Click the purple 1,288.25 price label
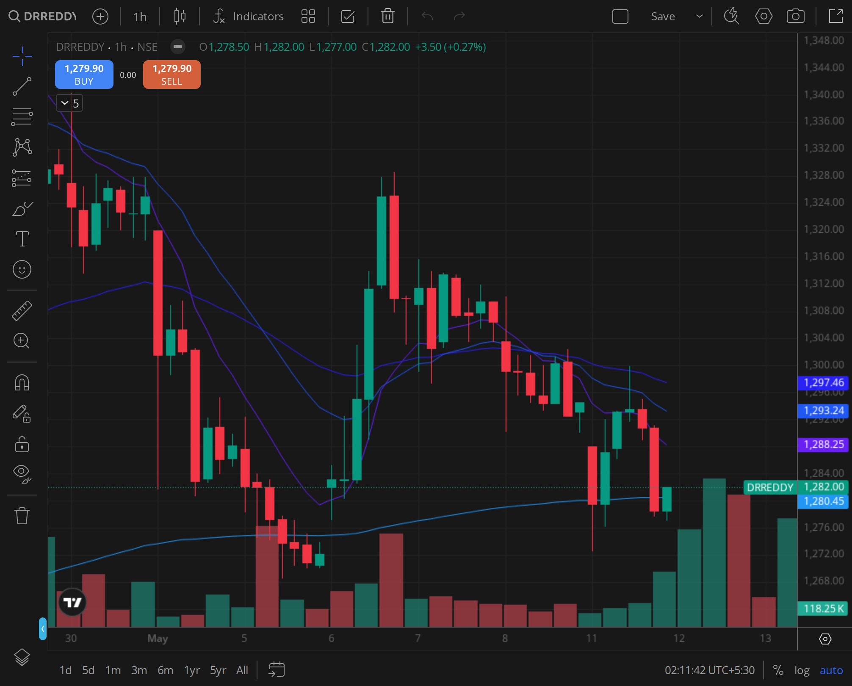 coord(824,445)
